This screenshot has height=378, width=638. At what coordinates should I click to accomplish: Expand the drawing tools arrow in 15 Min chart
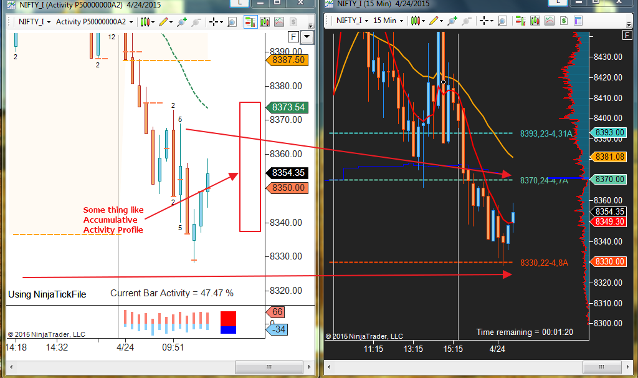tap(442, 21)
